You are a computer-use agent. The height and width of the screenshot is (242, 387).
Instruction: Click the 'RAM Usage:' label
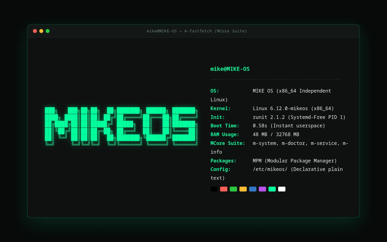coord(225,134)
